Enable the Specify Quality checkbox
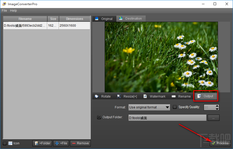This screenshot has height=149, width=233. [175, 107]
